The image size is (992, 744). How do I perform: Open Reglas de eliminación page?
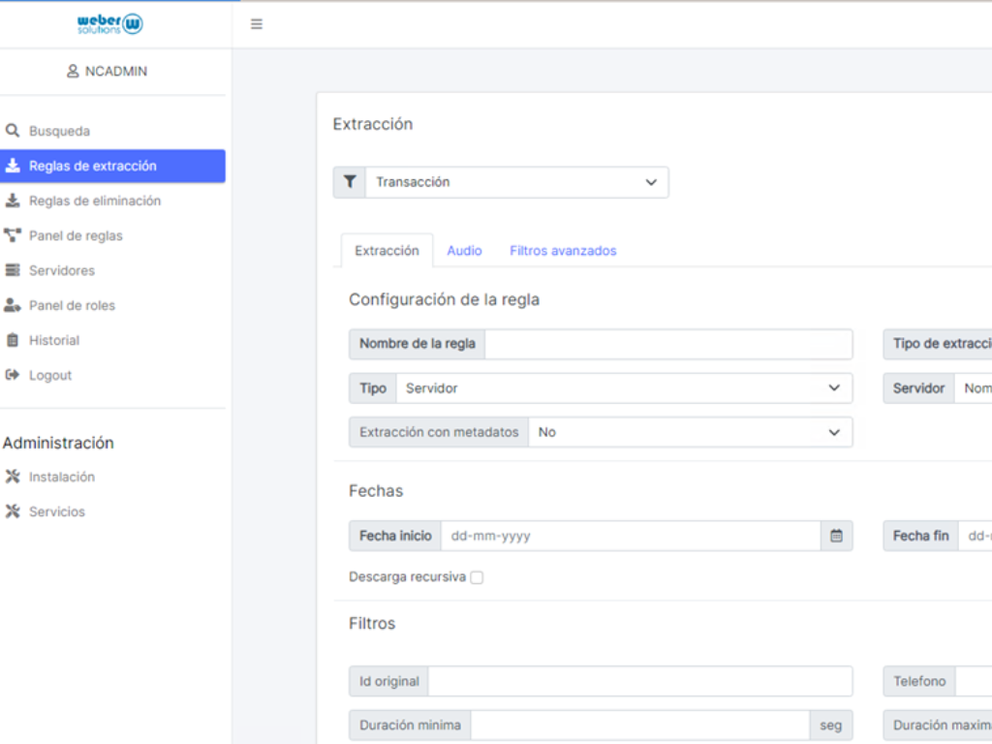tap(112, 201)
